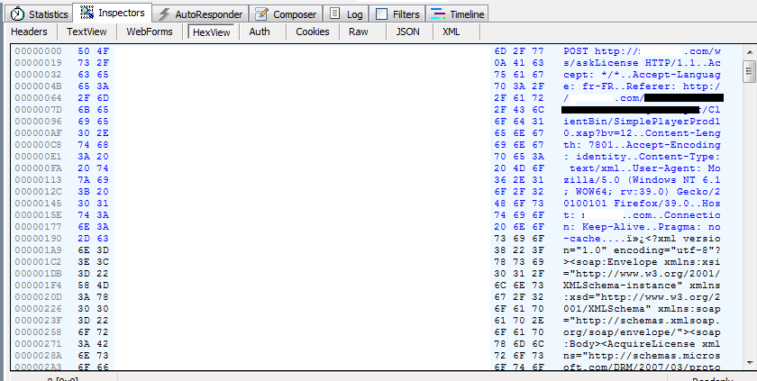Click the 'n: Keep-Alive..Pragma: no' text

point(642,227)
